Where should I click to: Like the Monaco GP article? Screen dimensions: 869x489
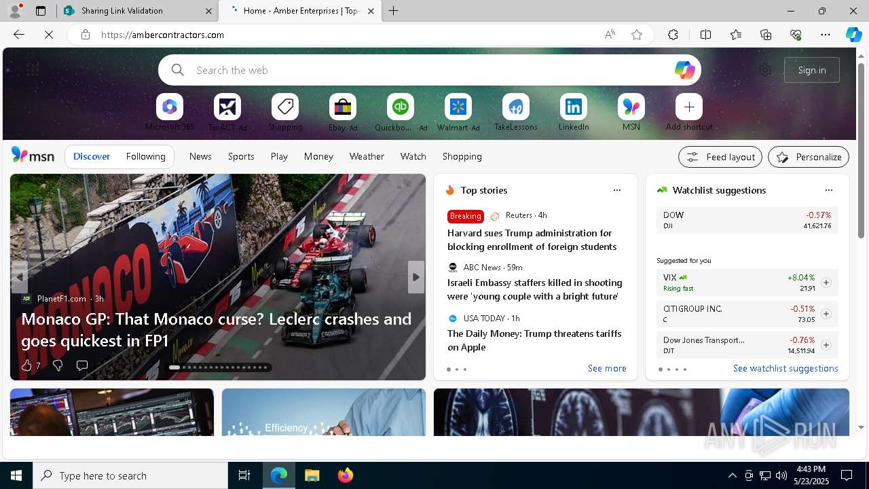point(26,365)
